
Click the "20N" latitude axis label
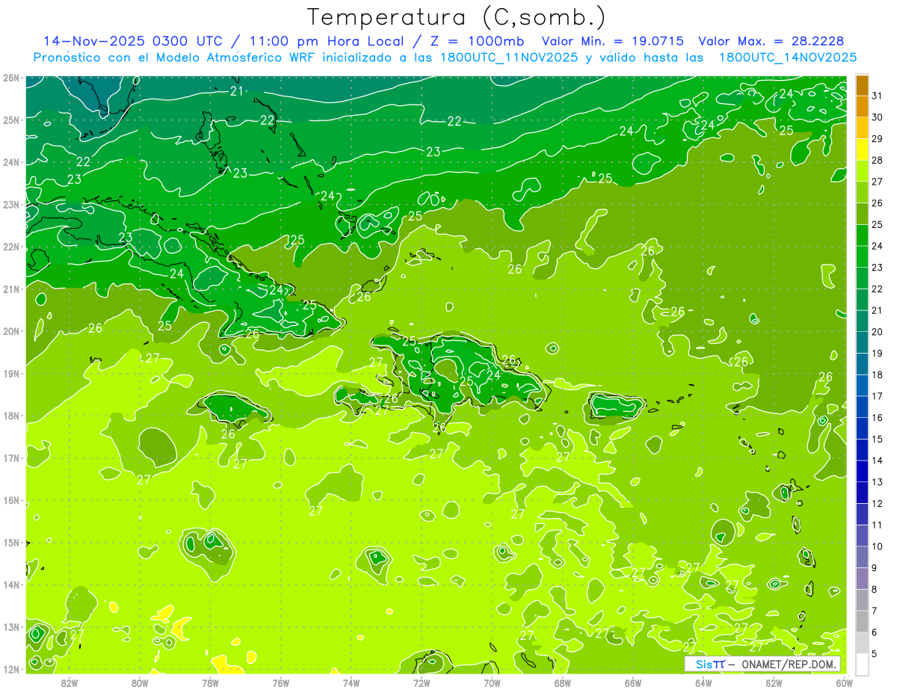[x=10, y=331]
